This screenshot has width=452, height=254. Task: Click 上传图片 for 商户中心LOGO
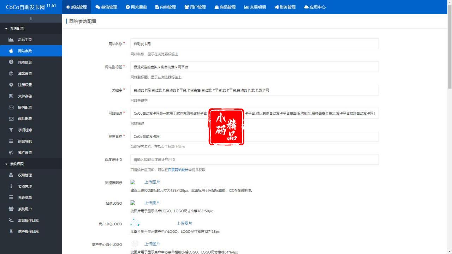(184, 223)
